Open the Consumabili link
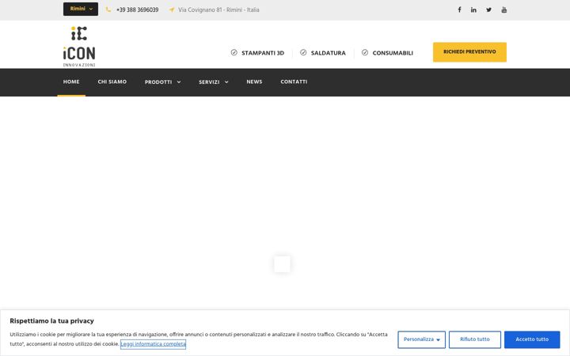This screenshot has height=356, width=570. 393,53
